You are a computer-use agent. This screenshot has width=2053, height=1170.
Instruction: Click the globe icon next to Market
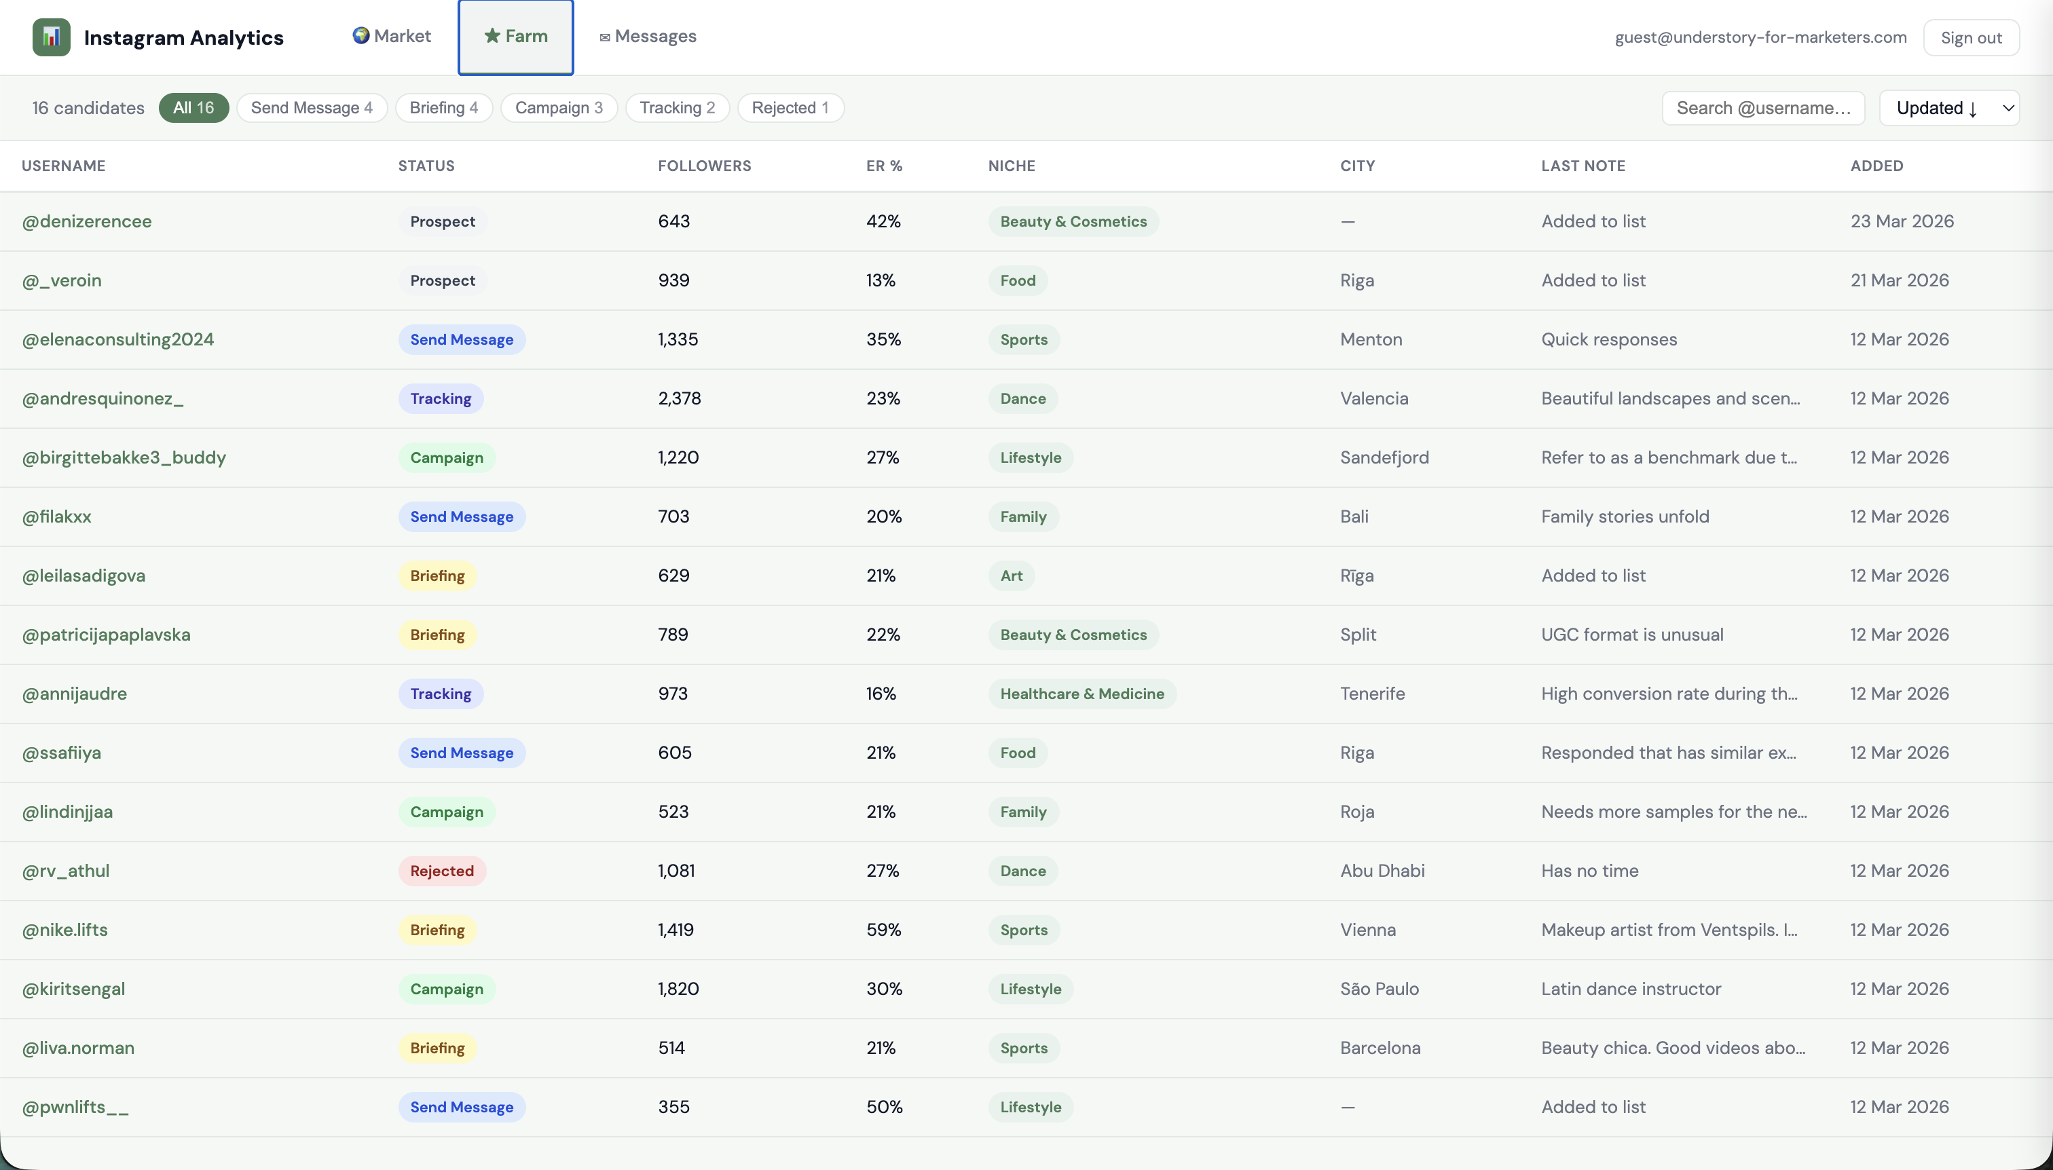pos(361,35)
